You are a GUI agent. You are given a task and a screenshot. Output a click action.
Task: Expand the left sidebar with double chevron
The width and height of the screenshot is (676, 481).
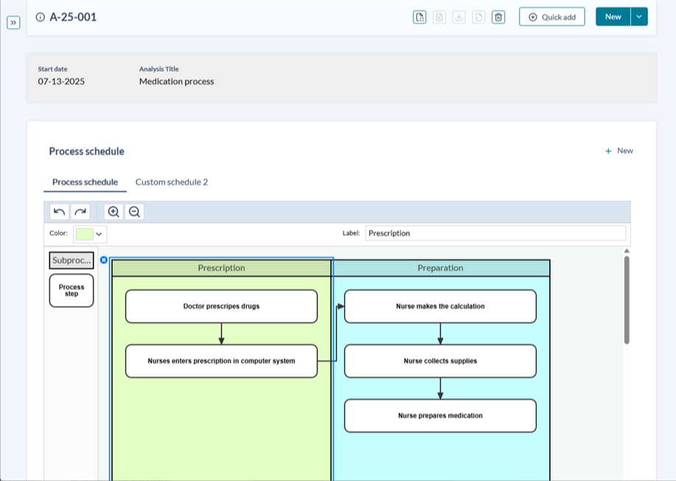click(x=13, y=23)
